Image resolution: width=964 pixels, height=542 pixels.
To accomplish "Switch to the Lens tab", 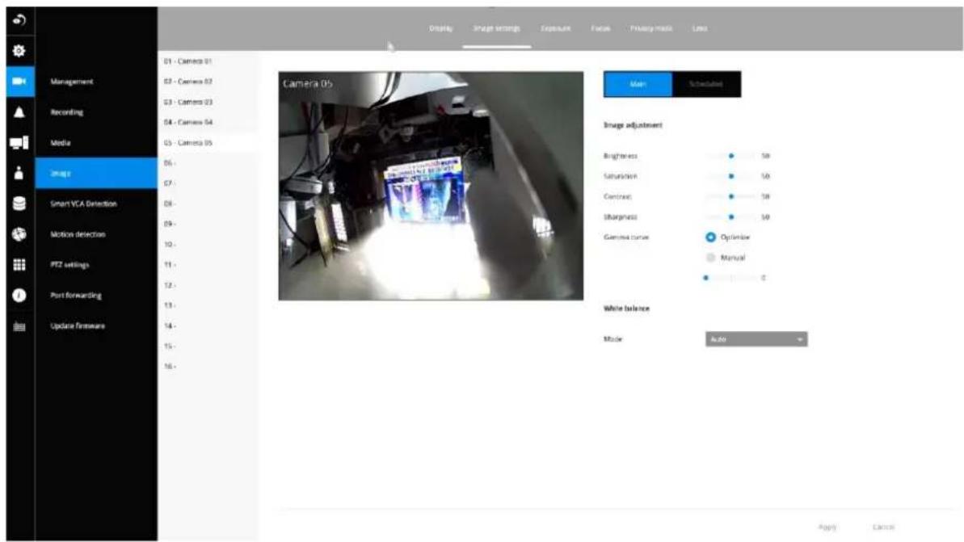I will pos(700,28).
